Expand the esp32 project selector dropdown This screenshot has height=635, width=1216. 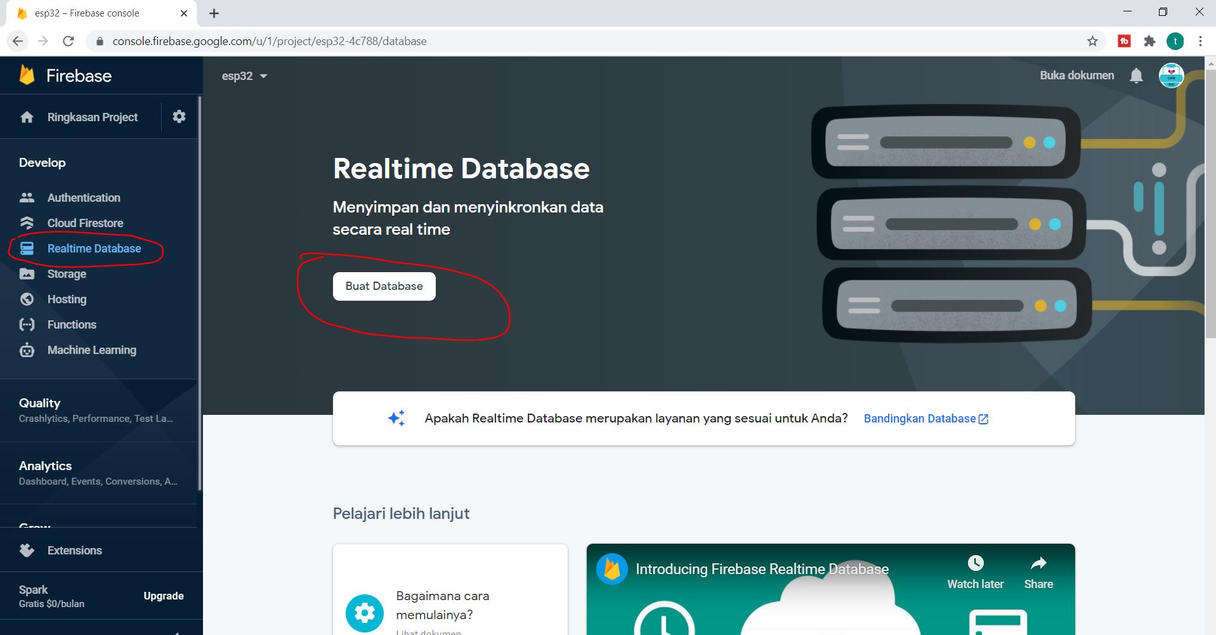(245, 76)
